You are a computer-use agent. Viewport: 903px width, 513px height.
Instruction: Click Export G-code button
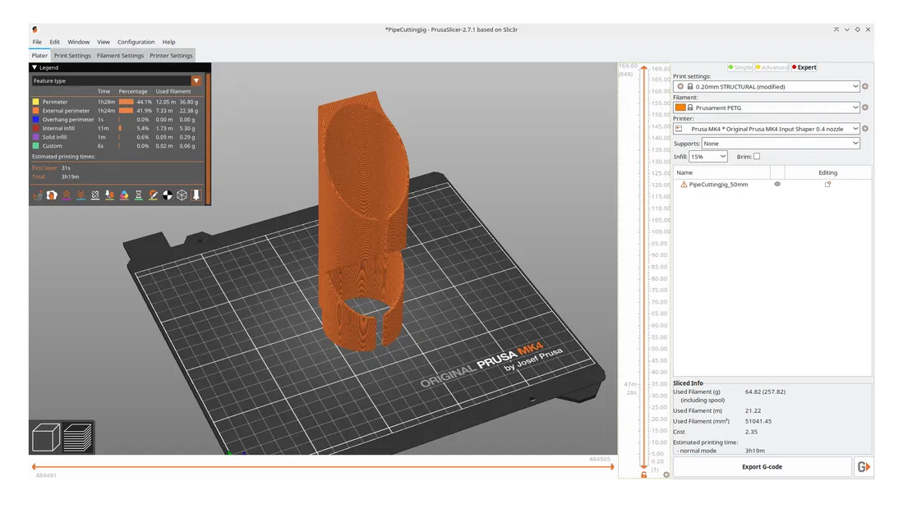(x=762, y=466)
